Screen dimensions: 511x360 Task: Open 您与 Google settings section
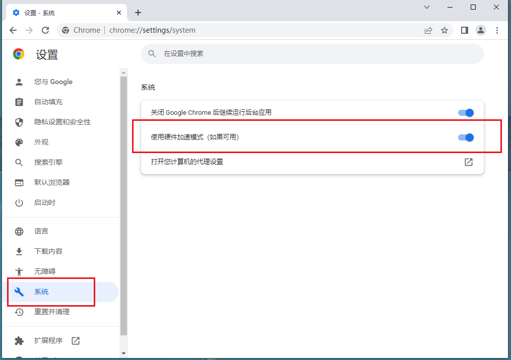click(61, 82)
